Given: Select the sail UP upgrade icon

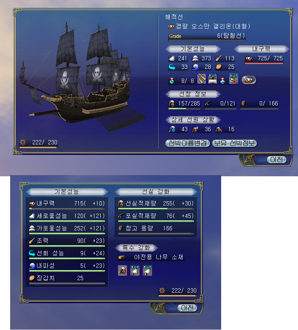Looking at the screenshot, I should tap(212, 79).
